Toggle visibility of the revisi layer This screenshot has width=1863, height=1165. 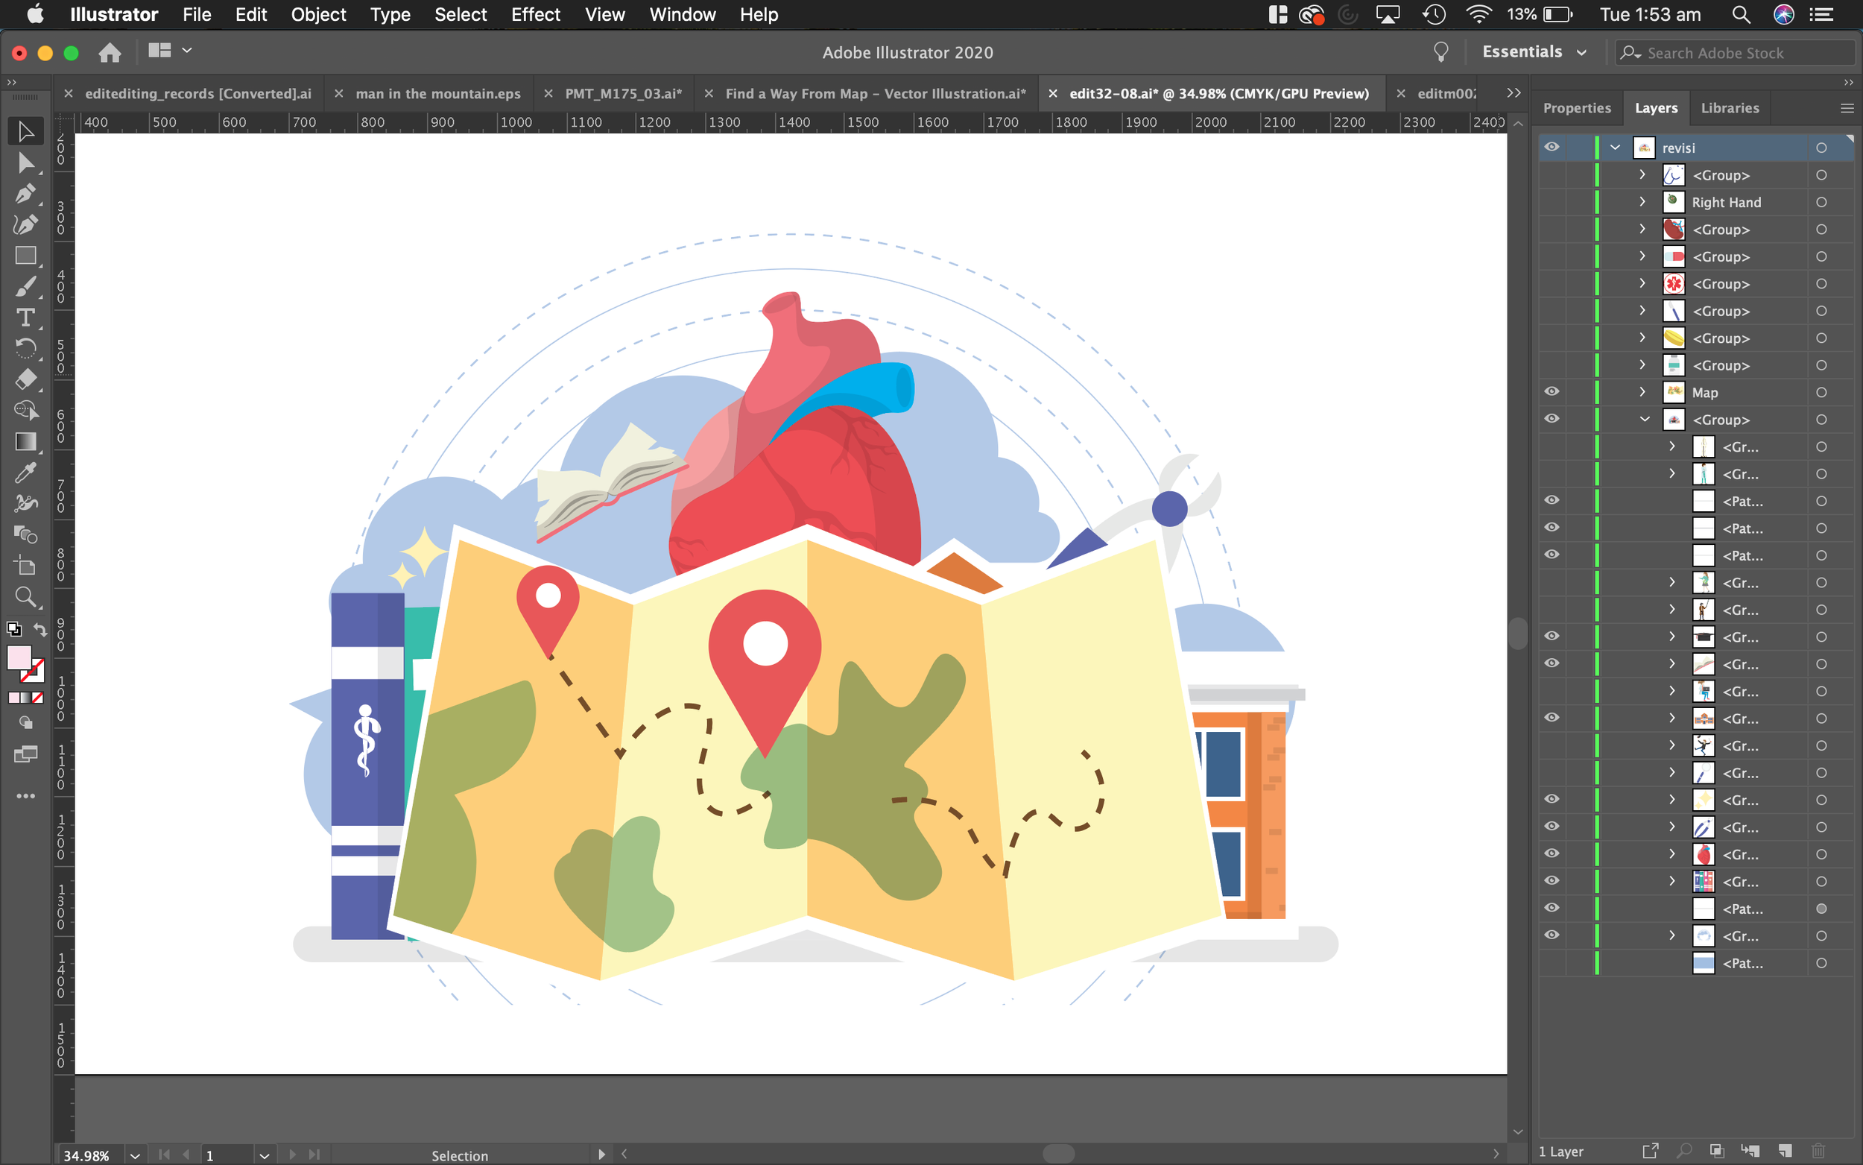(x=1551, y=147)
